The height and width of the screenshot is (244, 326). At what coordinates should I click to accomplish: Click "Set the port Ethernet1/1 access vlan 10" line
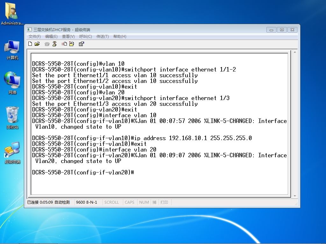[x=115, y=75]
